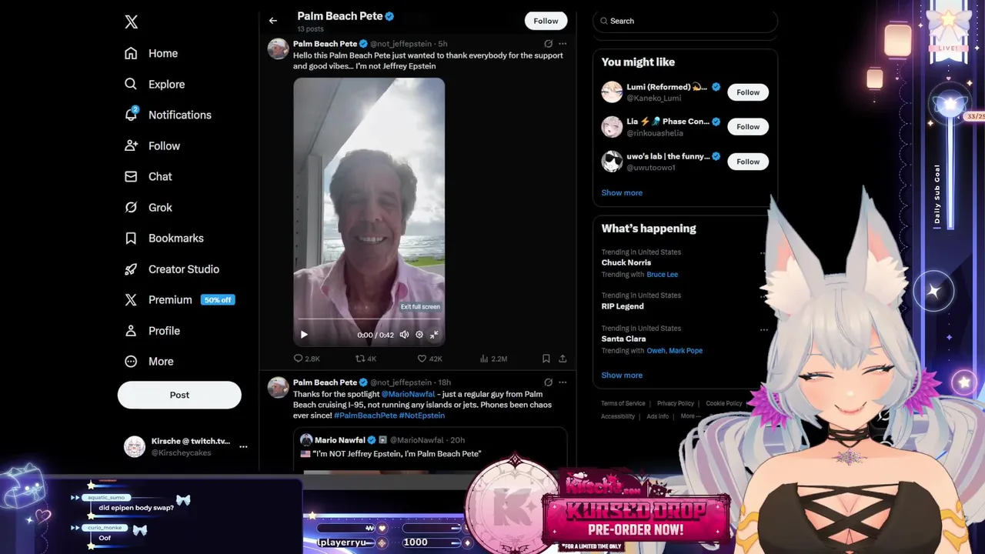Open RIP Legend trending topic
Screen dimensions: 985x554
tap(623, 306)
